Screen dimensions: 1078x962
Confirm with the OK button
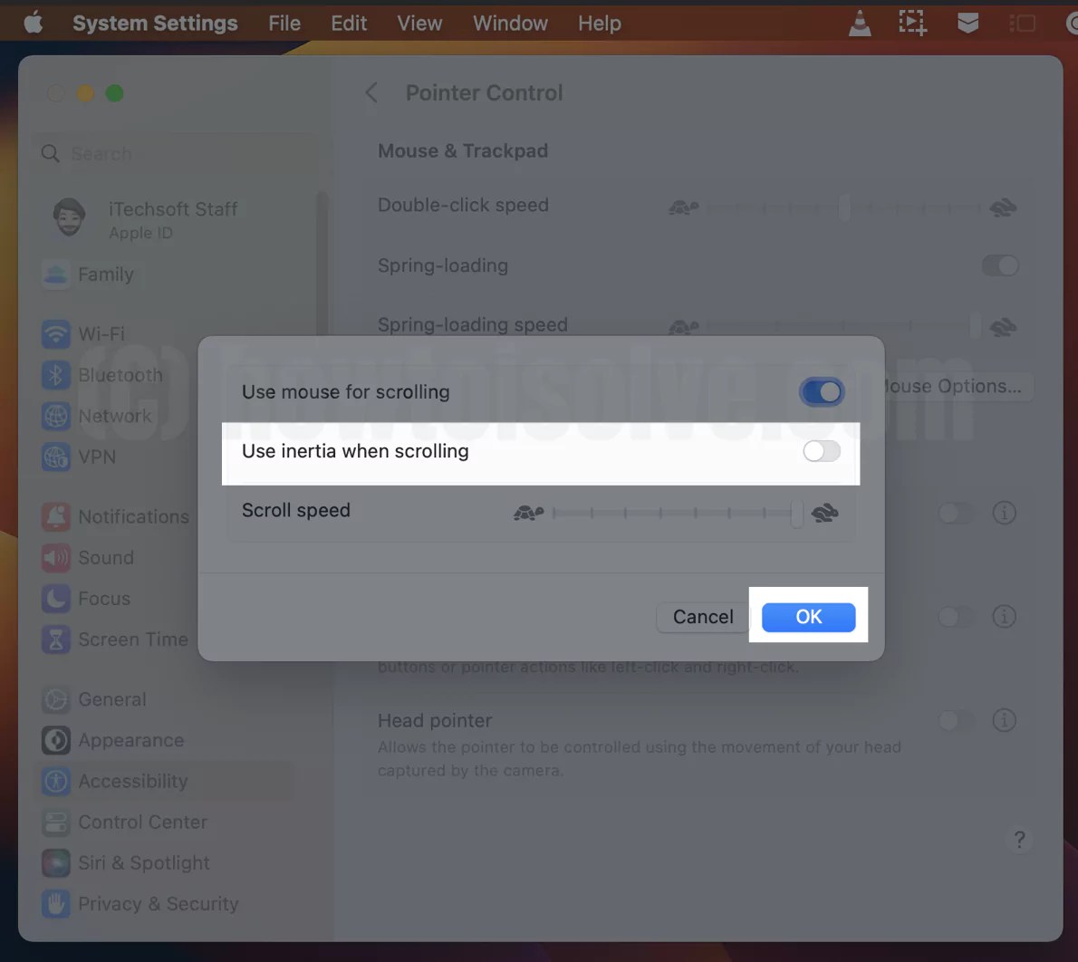(808, 616)
